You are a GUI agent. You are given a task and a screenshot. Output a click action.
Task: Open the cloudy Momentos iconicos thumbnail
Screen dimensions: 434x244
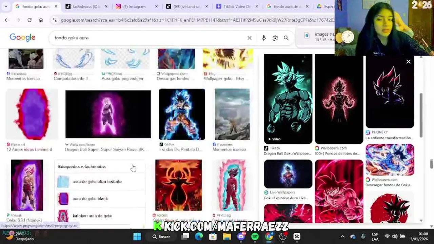click(232, 114)
